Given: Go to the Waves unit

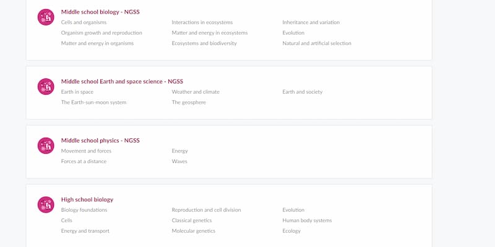Looking at the screenshot, I should pos(179,161).
